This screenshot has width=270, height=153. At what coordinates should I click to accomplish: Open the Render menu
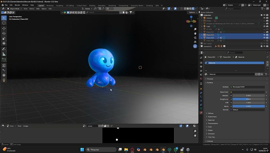pos(17,5)
